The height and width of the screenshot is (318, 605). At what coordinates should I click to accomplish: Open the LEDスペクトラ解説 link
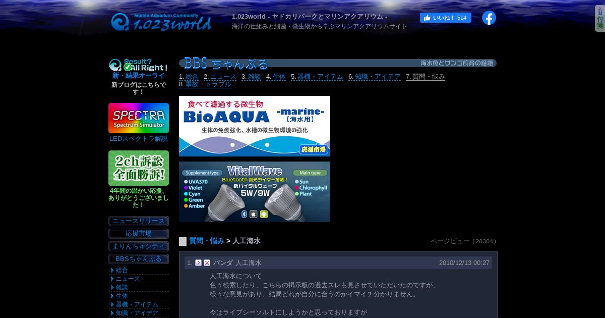139,139
